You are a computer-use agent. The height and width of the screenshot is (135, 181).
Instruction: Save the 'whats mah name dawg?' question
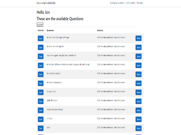point(41,110)
